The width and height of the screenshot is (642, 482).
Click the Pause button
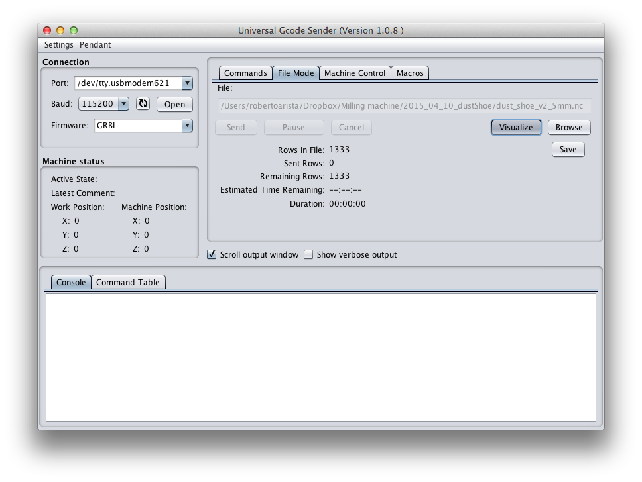coord(294,128)
